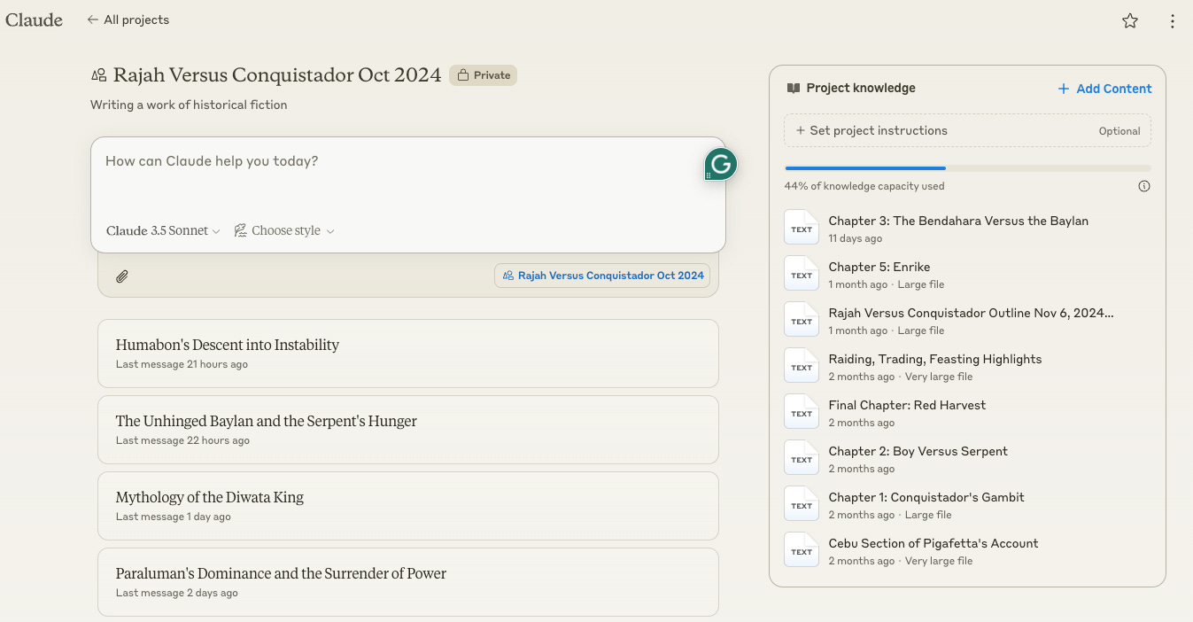Click the Rajah Versus Conquistador project chip
The height and width of the screenshot is (622, 1193).
pyautogui.click(x=602, y=276)
